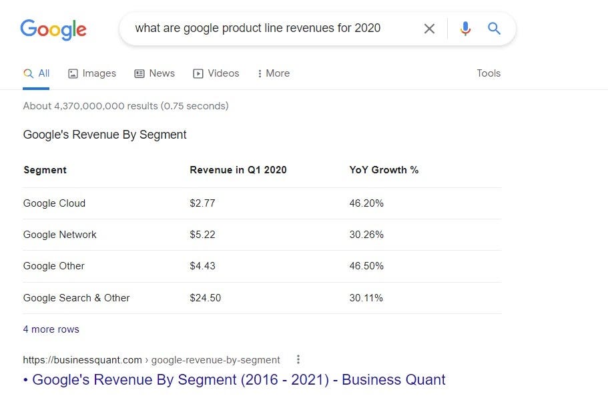Open the More search categories menu

274,73
